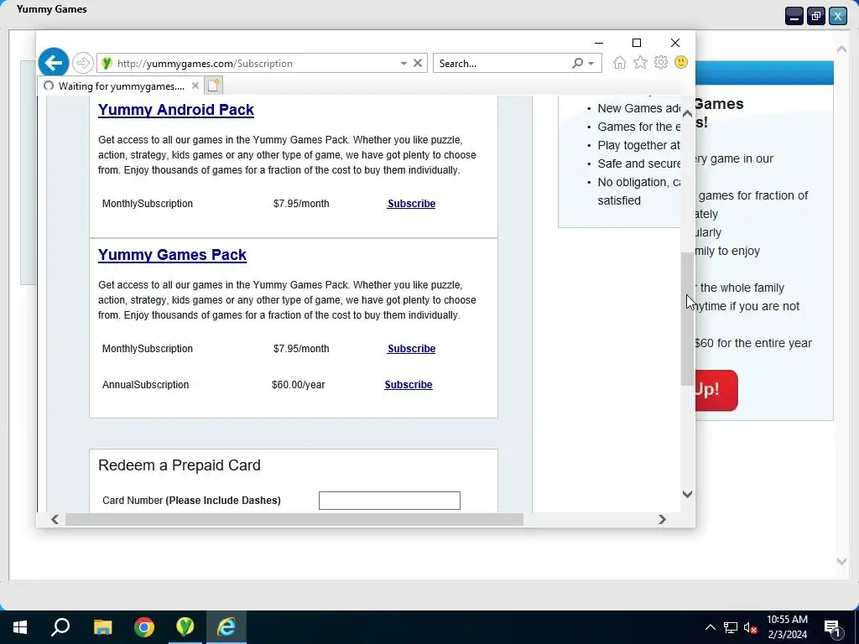
Task: Click scroll up arrow in browser page
Action: [687, 113]
